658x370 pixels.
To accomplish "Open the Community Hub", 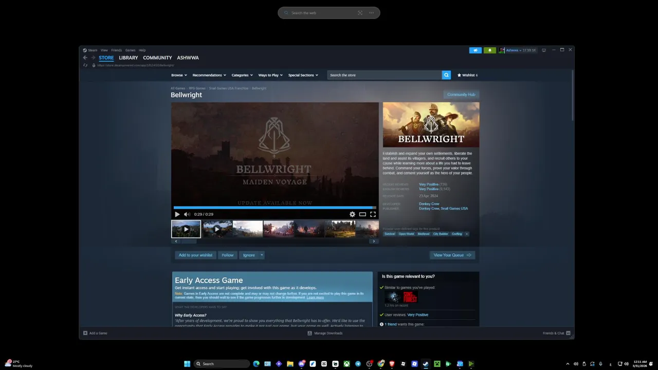I will pos(461,95).
